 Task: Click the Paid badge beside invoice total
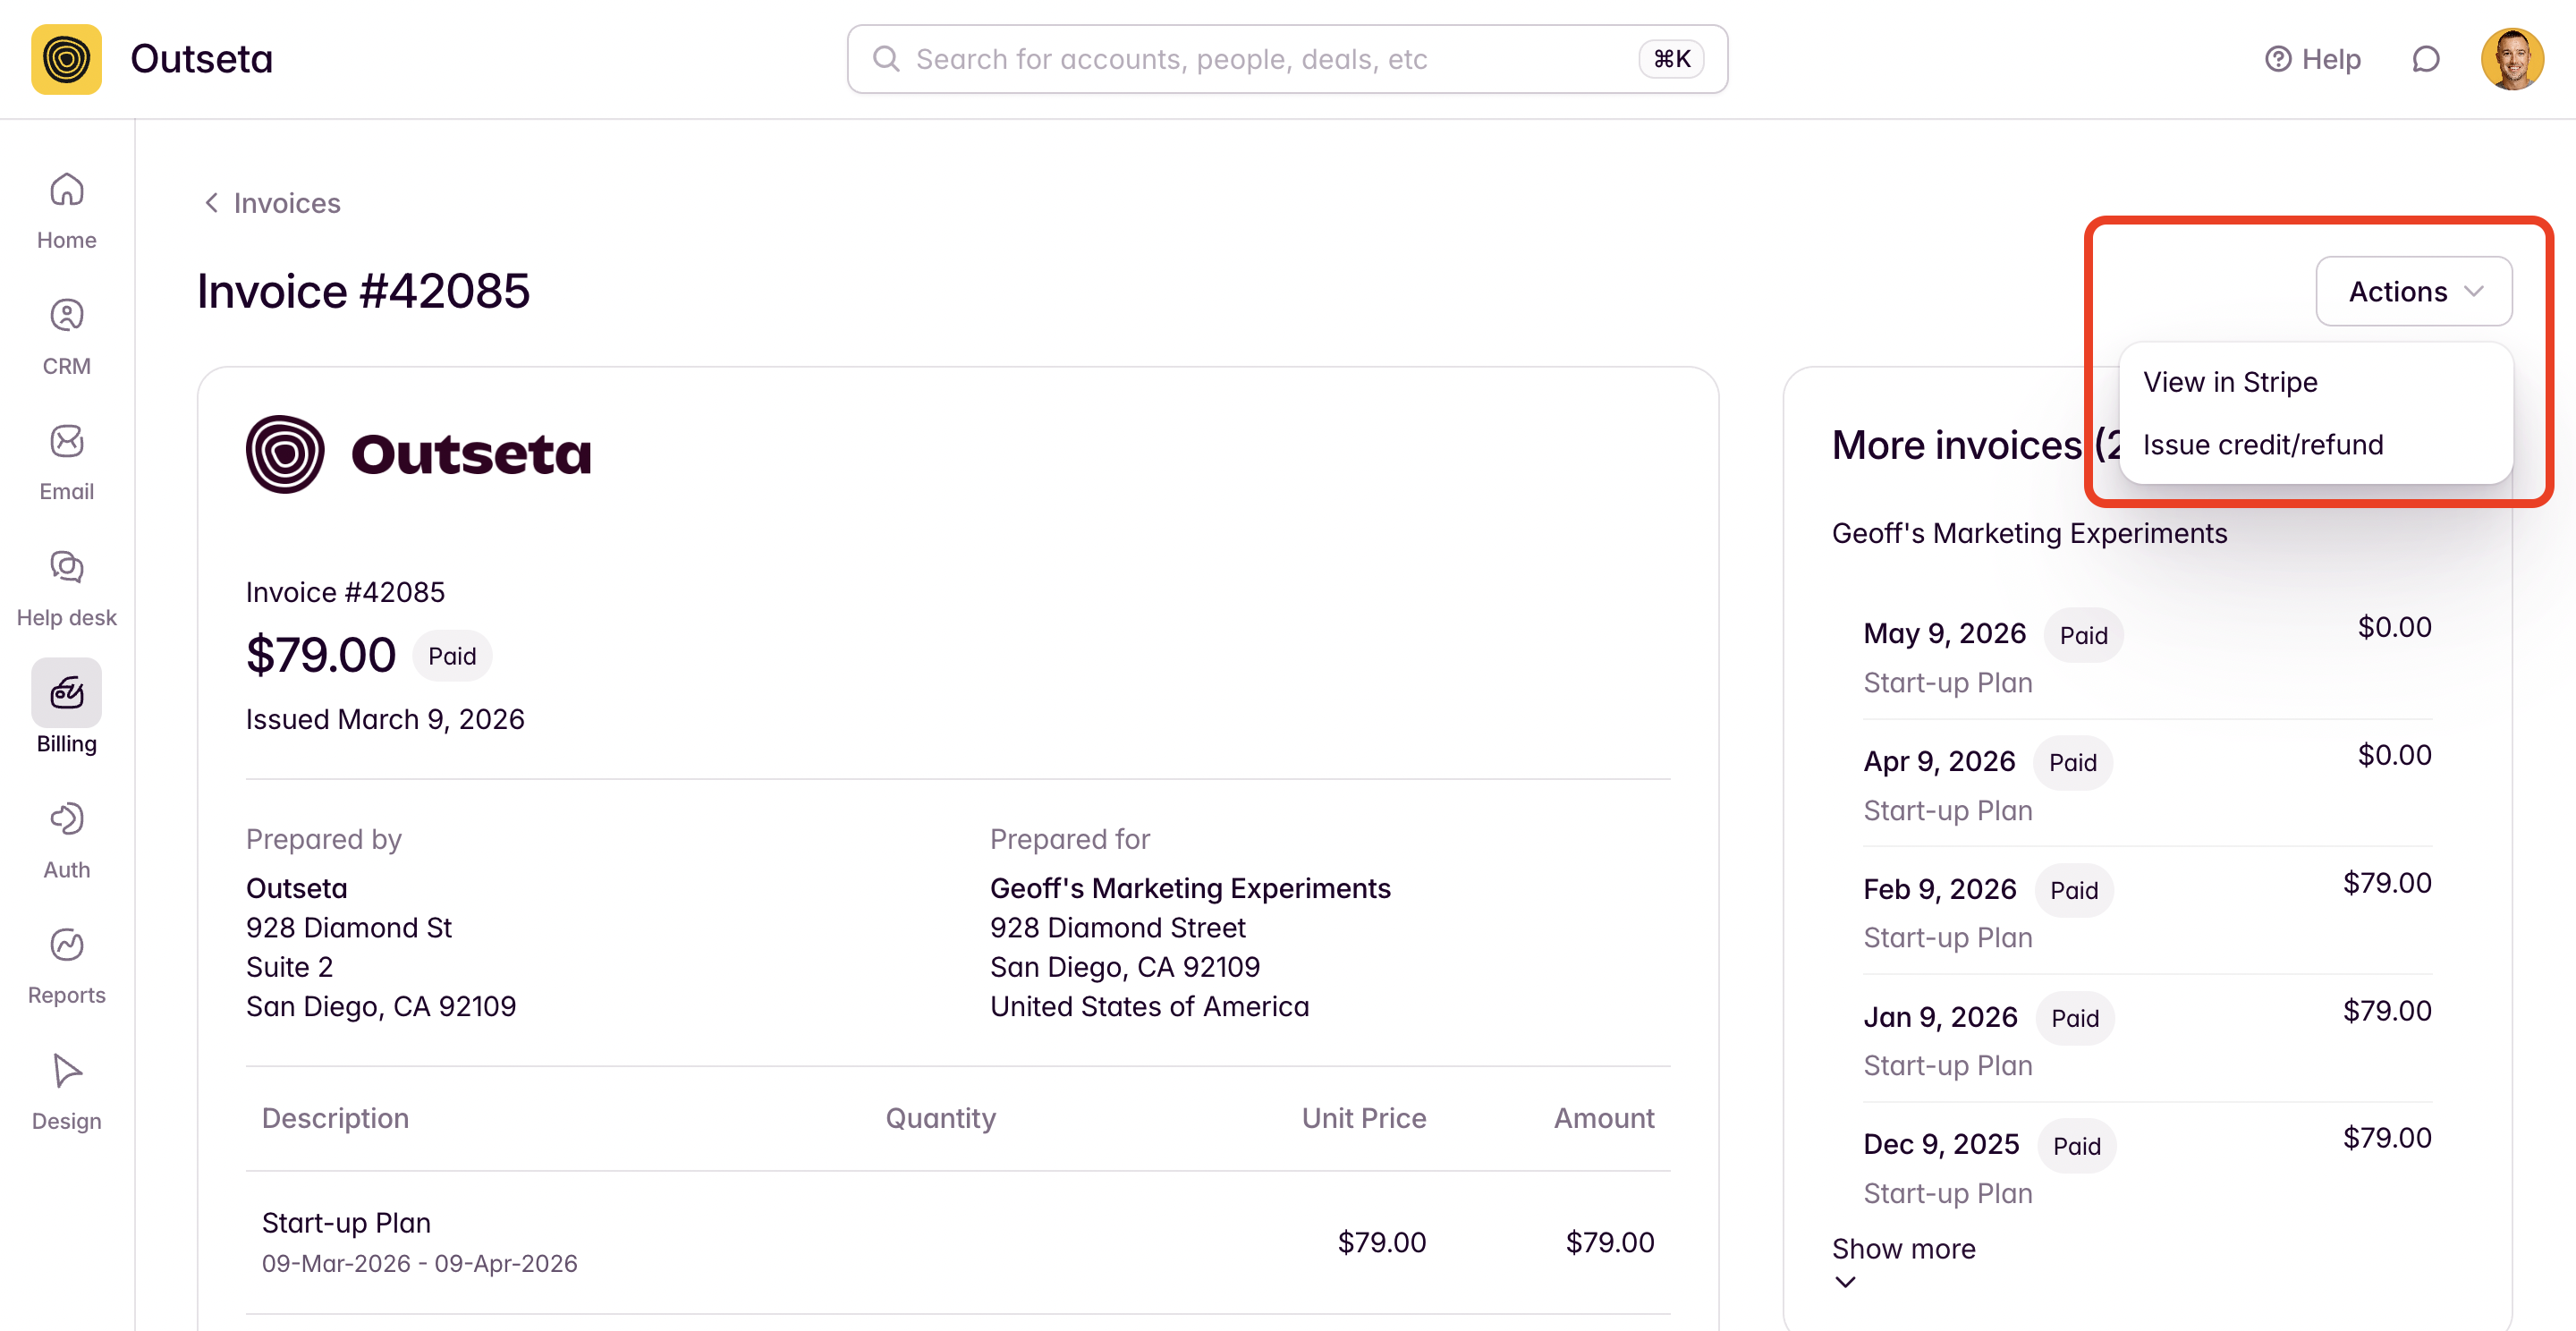pos(452,656)
